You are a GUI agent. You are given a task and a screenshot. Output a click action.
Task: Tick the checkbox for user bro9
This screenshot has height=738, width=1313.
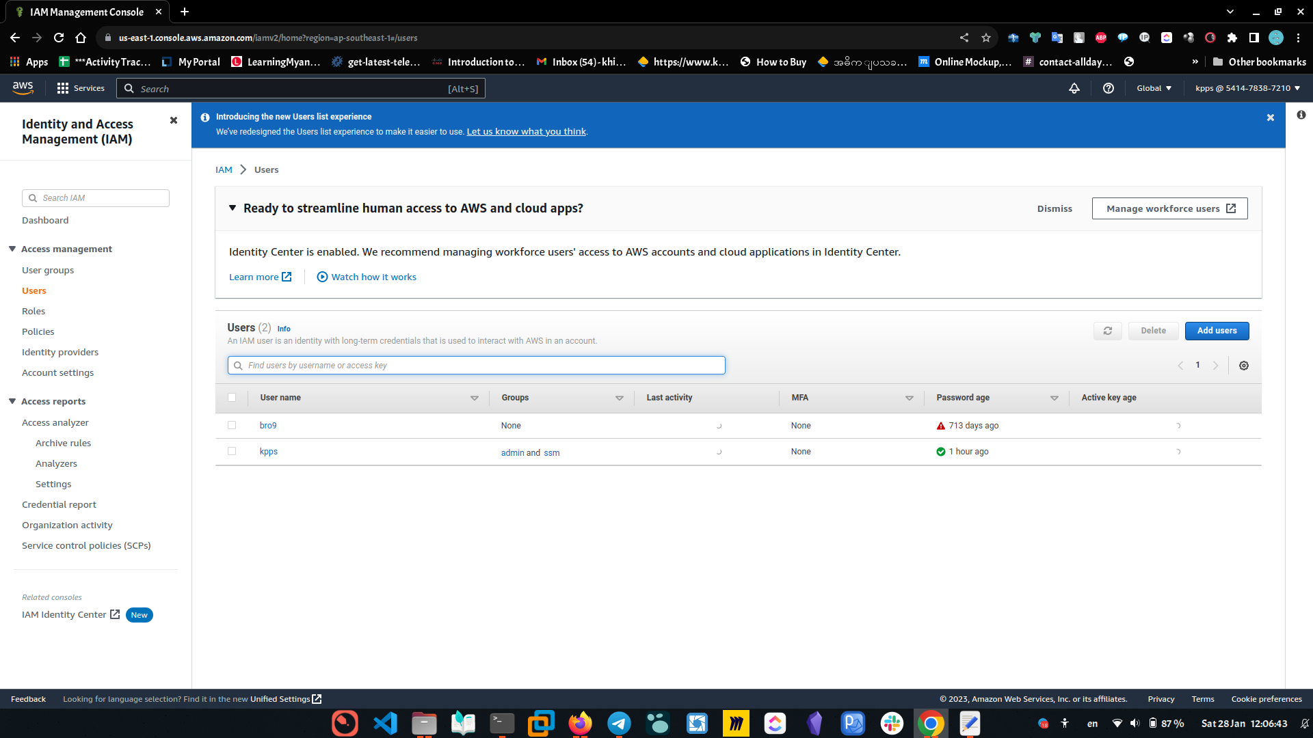point(232,425)
